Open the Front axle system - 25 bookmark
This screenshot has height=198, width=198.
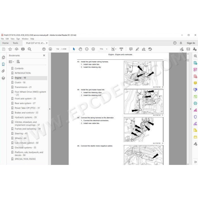(25, 99)
